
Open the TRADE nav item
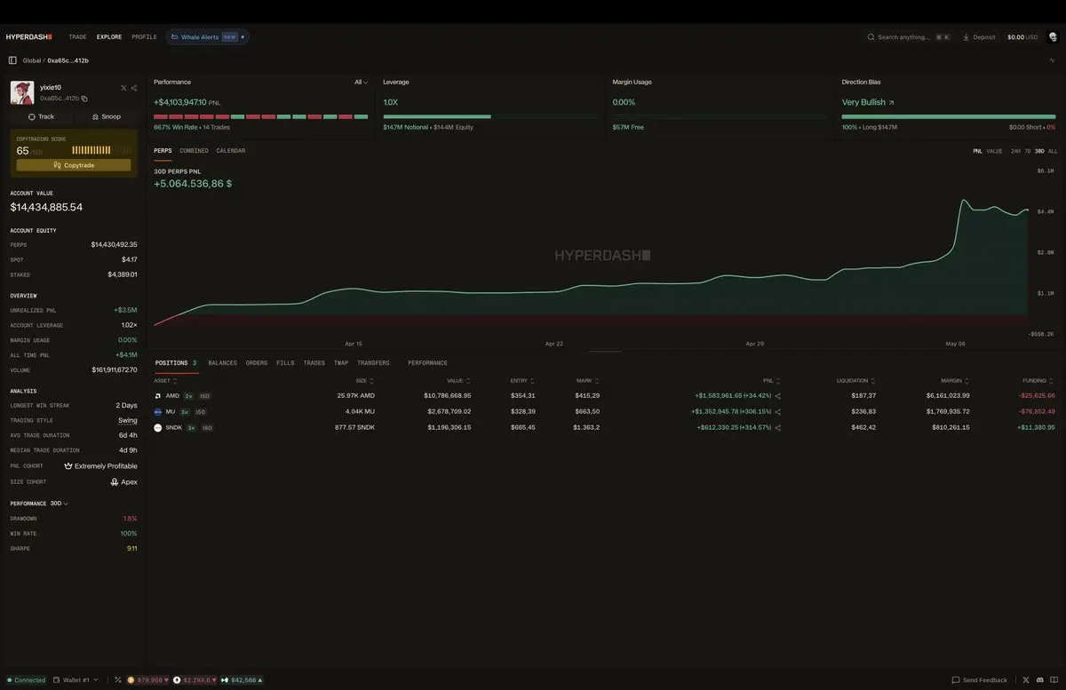coord(78,37)
